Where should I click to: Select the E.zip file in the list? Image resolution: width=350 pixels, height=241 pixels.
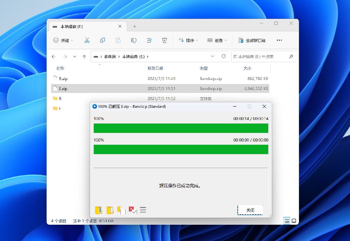click(63, 88)
